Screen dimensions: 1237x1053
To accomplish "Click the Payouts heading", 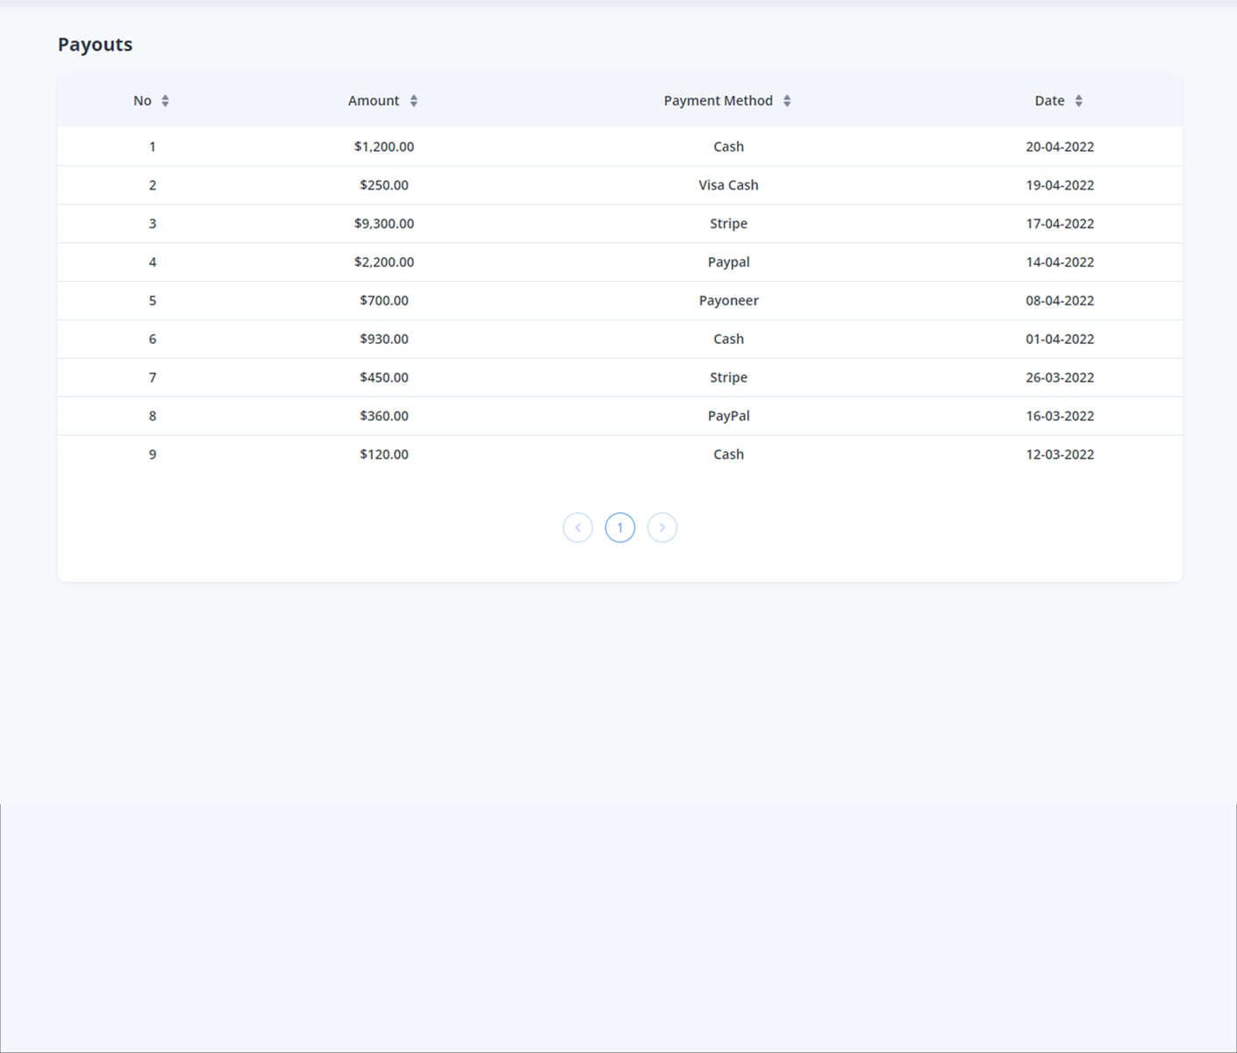I will pos(95,44).
